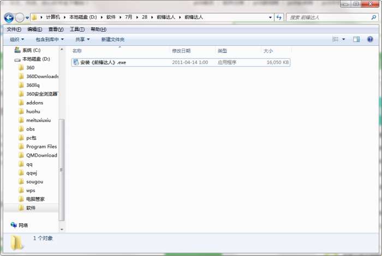This screenshot has width=382, height=256.
Task: Click the 2011-04-14 1:00 date cell
Action: tap(190, 62)
